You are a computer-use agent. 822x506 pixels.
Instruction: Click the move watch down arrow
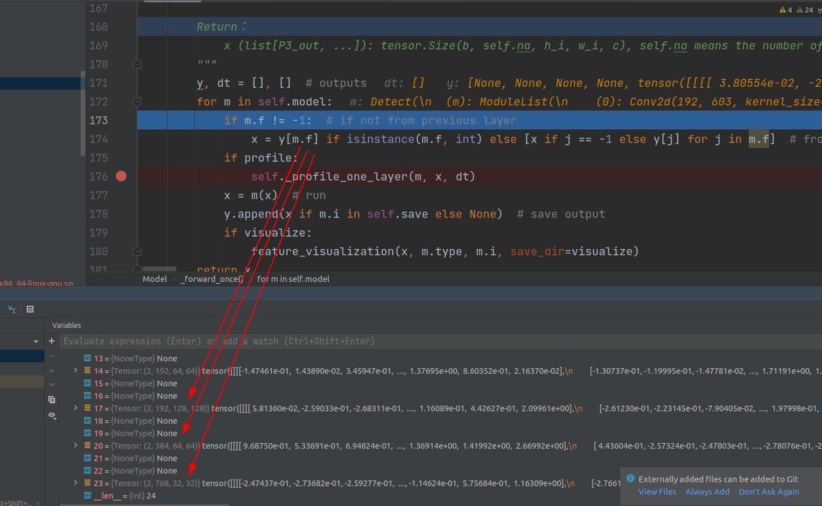coord(52,385)
